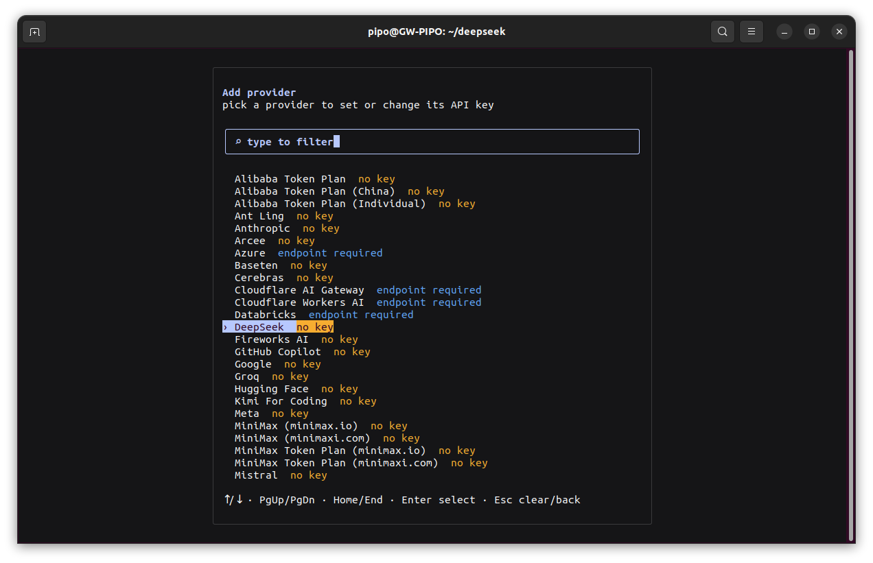
Task: Select the Baseten provider
Action: click(281, 265)
